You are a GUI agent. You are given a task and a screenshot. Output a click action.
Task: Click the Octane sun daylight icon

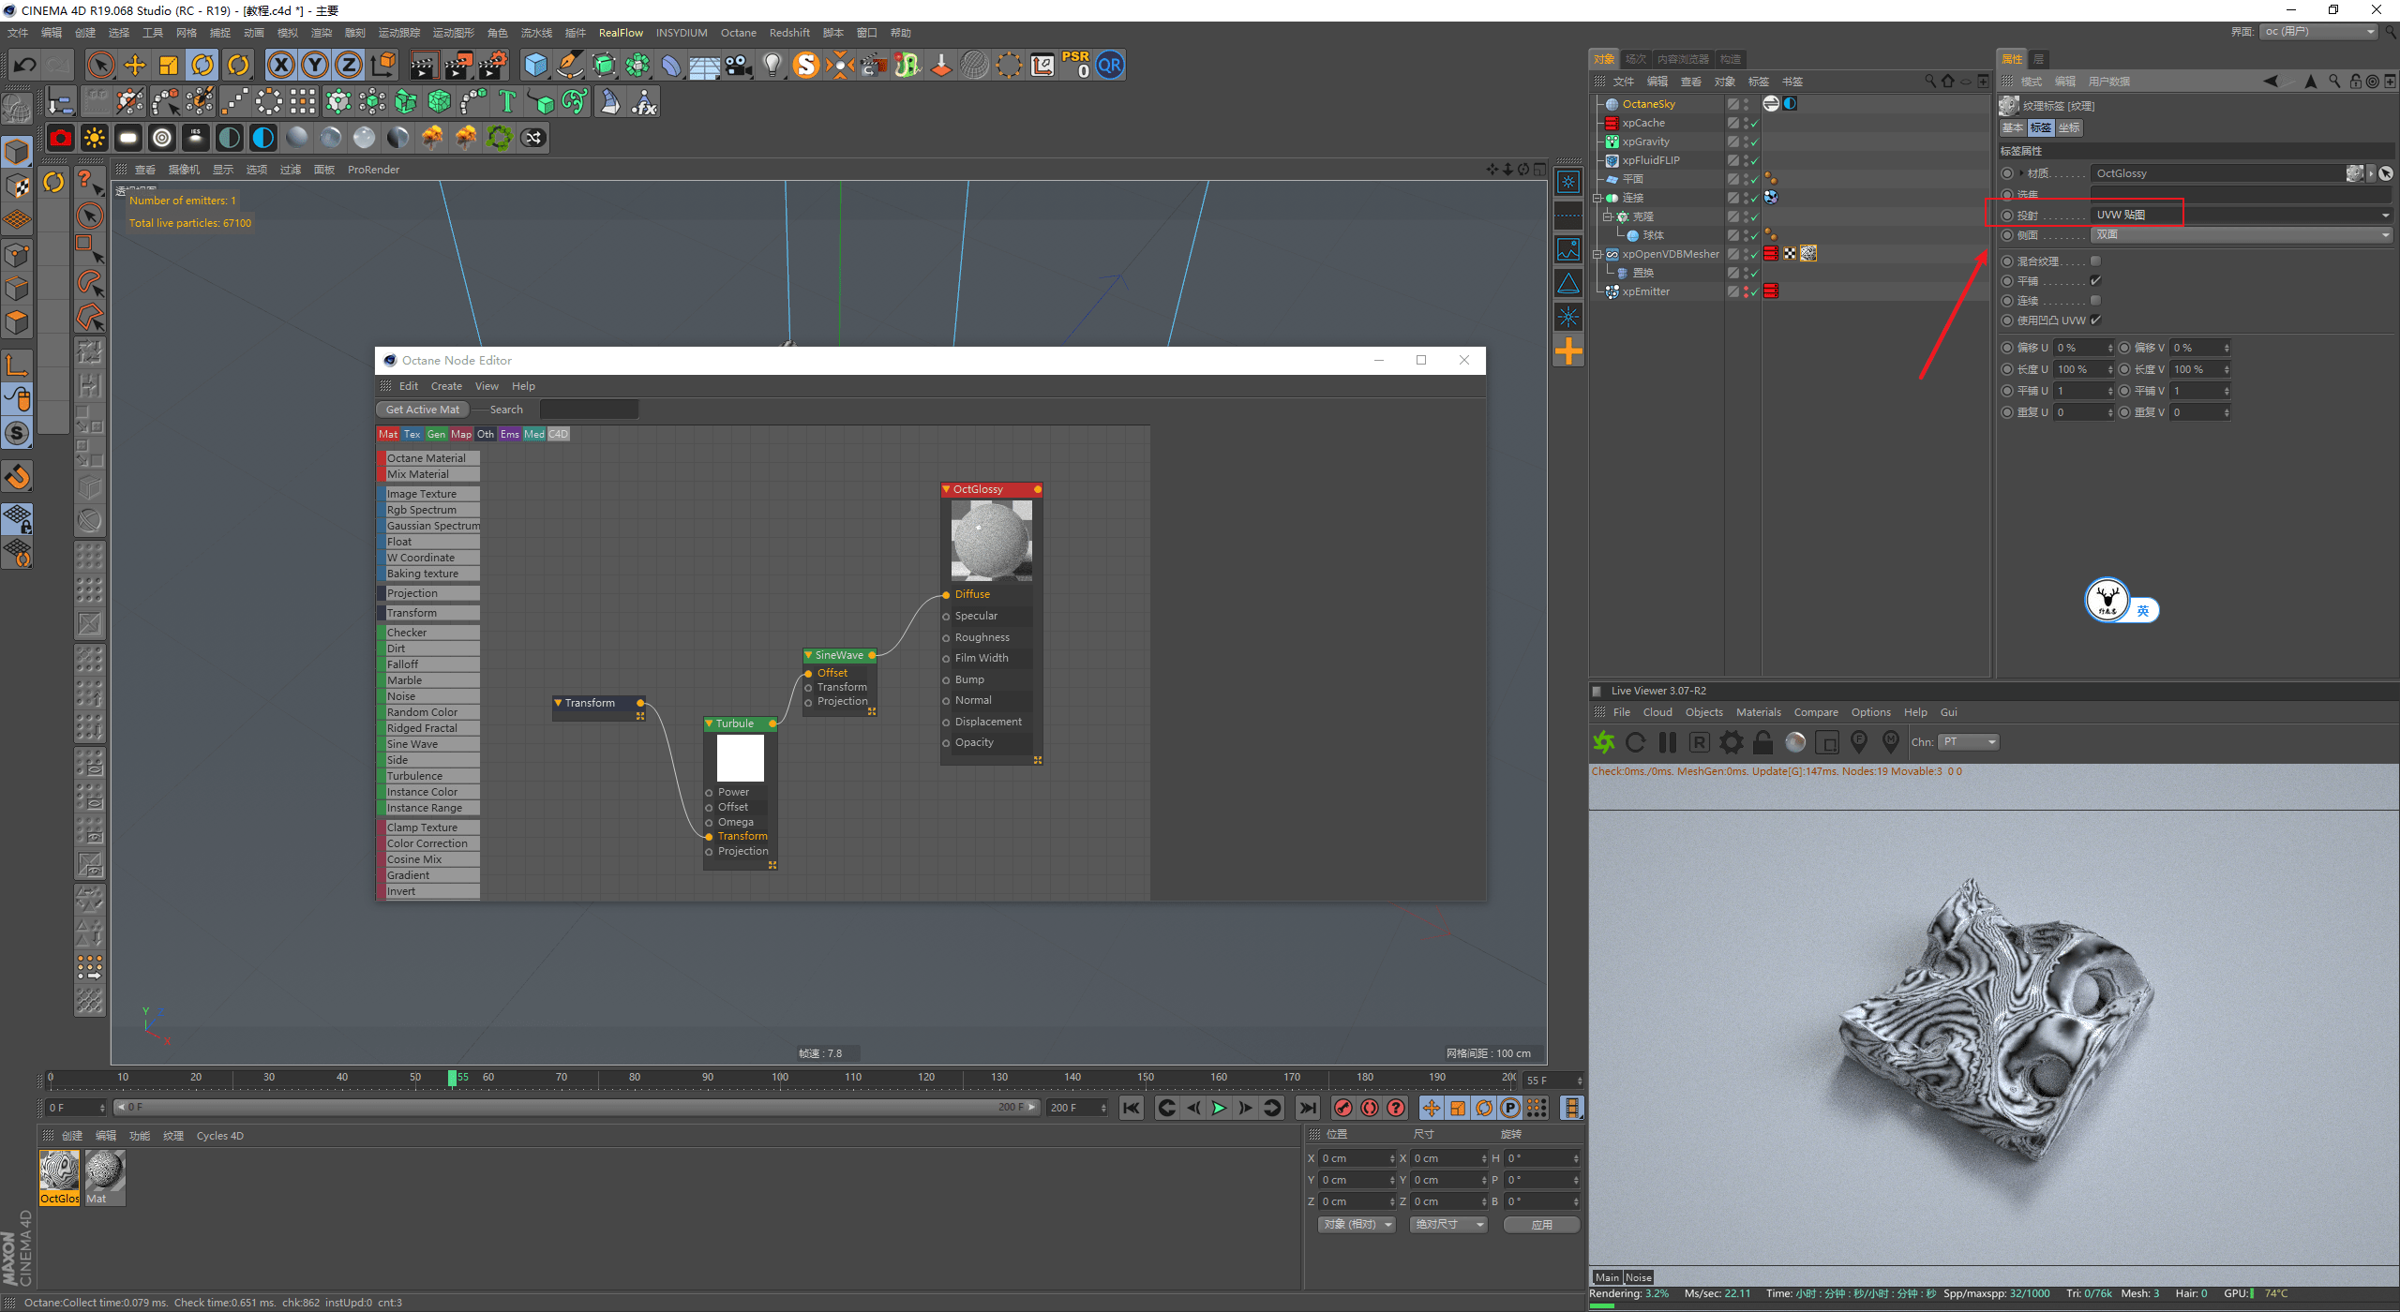[x=95, y=138]
